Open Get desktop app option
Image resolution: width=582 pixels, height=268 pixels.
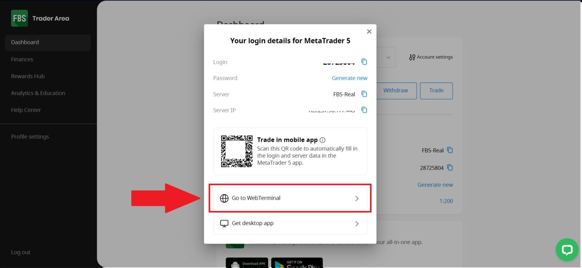pyautogui.click(x=290, y=223)
